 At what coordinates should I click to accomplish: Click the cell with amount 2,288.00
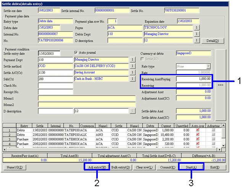(x=166, y=139)
